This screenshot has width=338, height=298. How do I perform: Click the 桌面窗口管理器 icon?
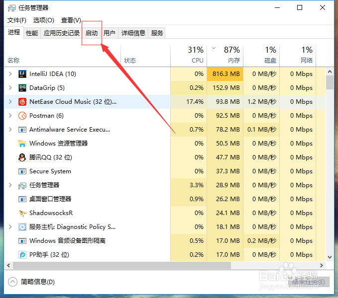pos(22,199)
